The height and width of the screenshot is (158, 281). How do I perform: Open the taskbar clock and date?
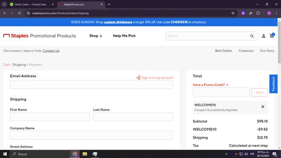pyautogui.click(x=263, y=154)
